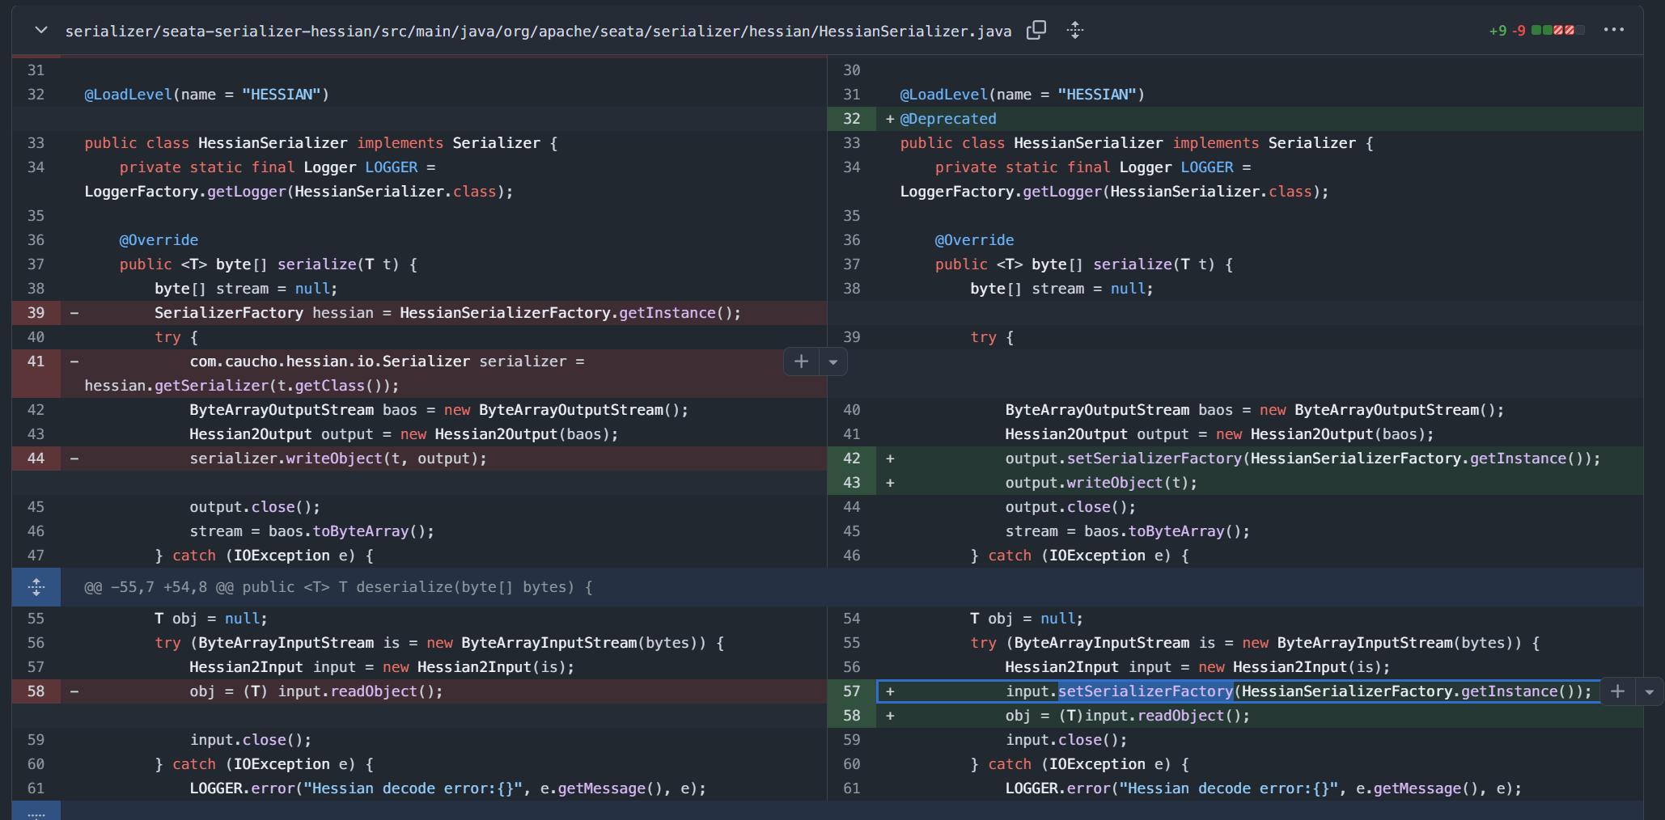The width and height of the screenshot is (1665, 820).
Task: Click added output.writeObject(t) line
Action: coord(1101,483)
